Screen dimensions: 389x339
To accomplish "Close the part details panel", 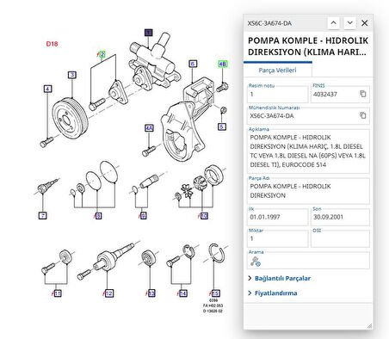I will [x=364, y=23].
